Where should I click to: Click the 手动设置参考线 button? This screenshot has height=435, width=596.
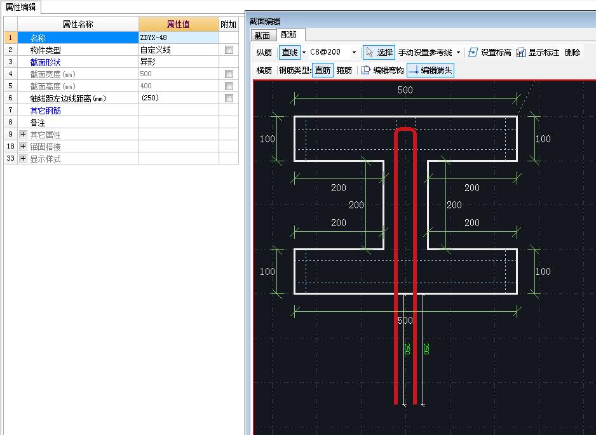425,53
